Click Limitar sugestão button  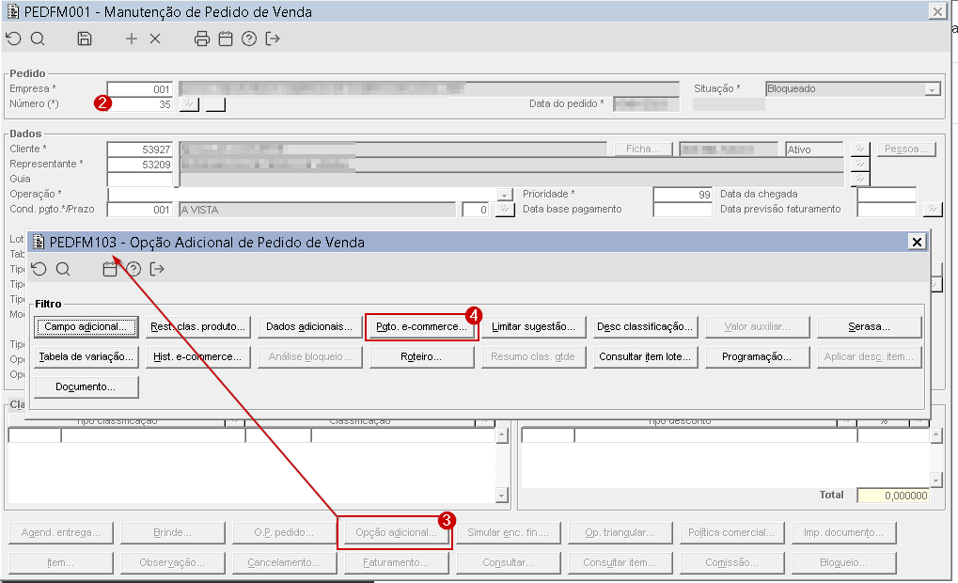point(533,327)
